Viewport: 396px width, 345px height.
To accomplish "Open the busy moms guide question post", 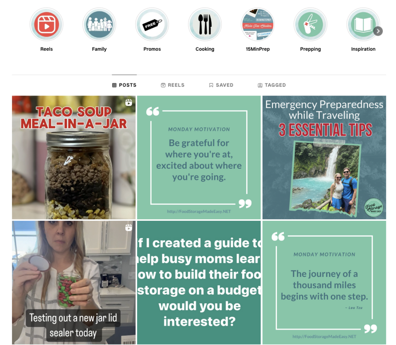I will click(199, 283).
